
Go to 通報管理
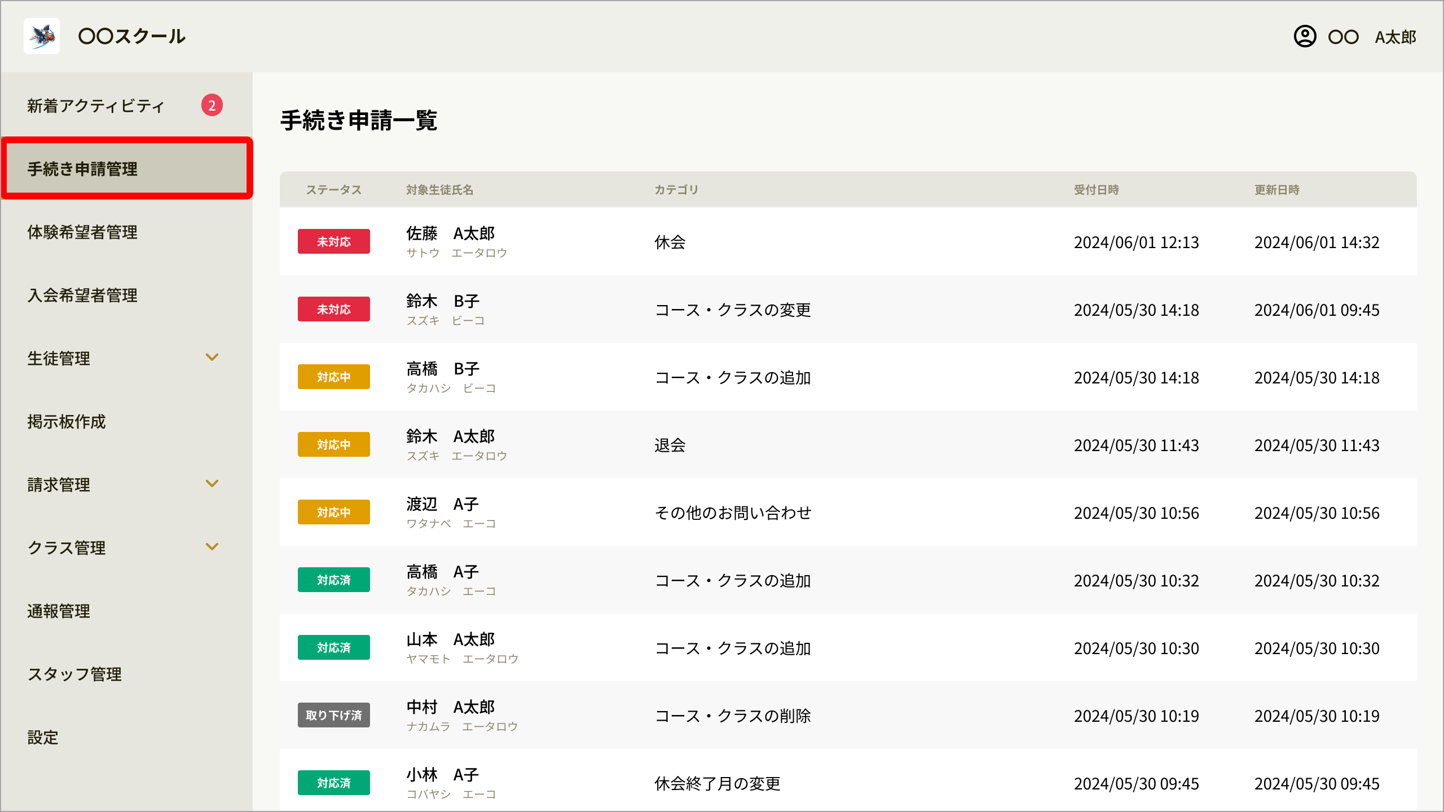[x=59, y=611]
